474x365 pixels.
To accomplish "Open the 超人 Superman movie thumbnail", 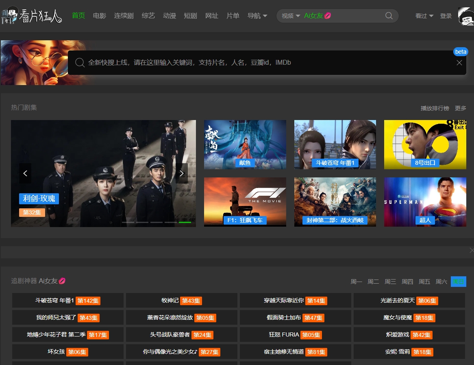I will coord(425,202).
